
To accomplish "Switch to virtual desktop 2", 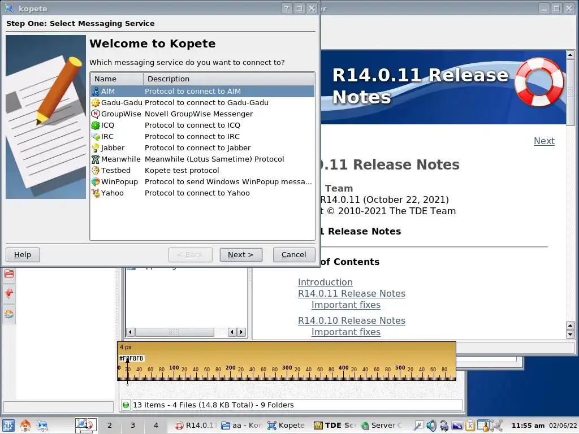I will [109, 426].
